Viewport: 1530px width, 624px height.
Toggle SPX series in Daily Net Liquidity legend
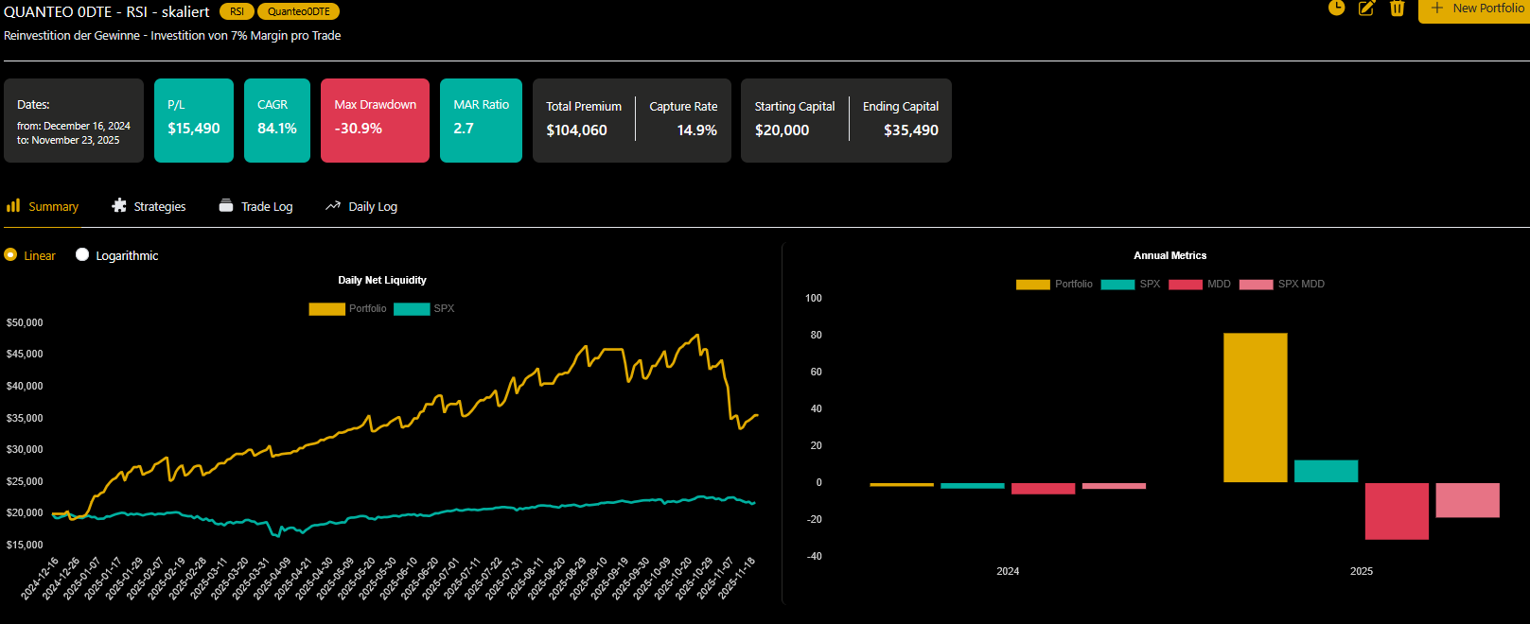pyautogui.click(x=412, y=309)
